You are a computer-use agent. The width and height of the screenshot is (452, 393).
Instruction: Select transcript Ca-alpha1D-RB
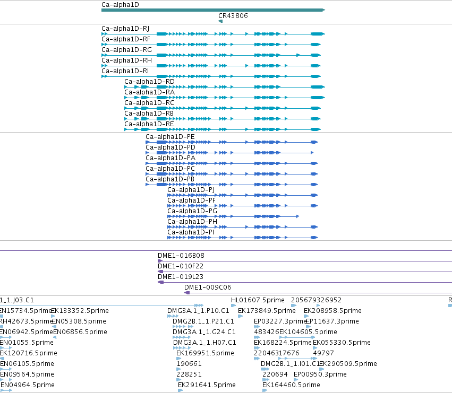coord(149,113)
